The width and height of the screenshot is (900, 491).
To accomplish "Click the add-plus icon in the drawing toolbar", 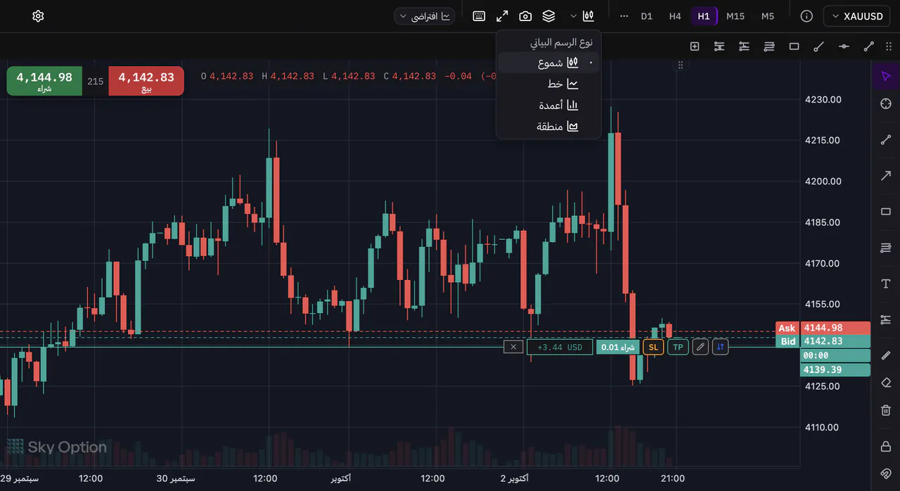I will (695, 46).
